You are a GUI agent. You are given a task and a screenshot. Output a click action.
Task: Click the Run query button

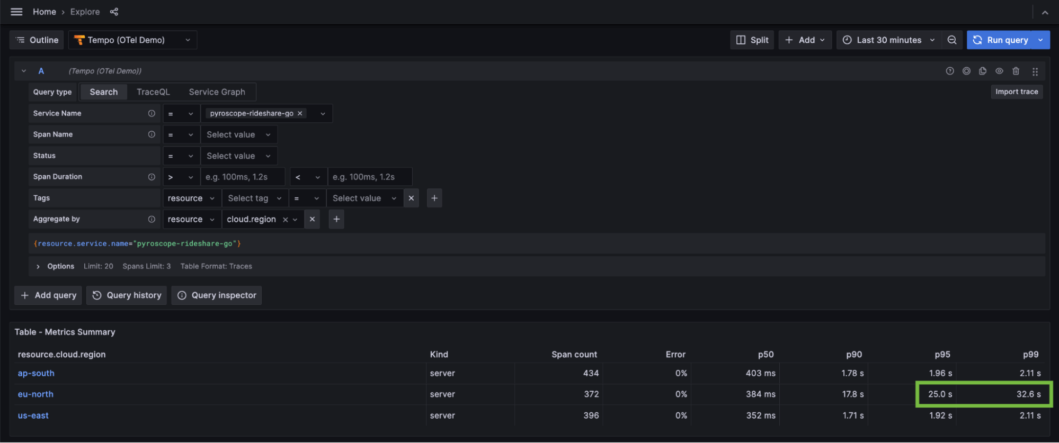pos(1000,40)
